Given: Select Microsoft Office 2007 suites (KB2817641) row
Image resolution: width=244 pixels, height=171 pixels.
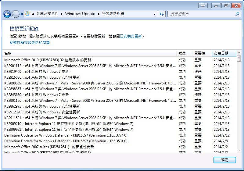Looking at the screenshot, I should (119, 147).
